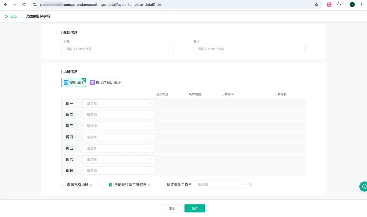
Task: Expand the 周三 shift dropdown
Action: [118, 126]
